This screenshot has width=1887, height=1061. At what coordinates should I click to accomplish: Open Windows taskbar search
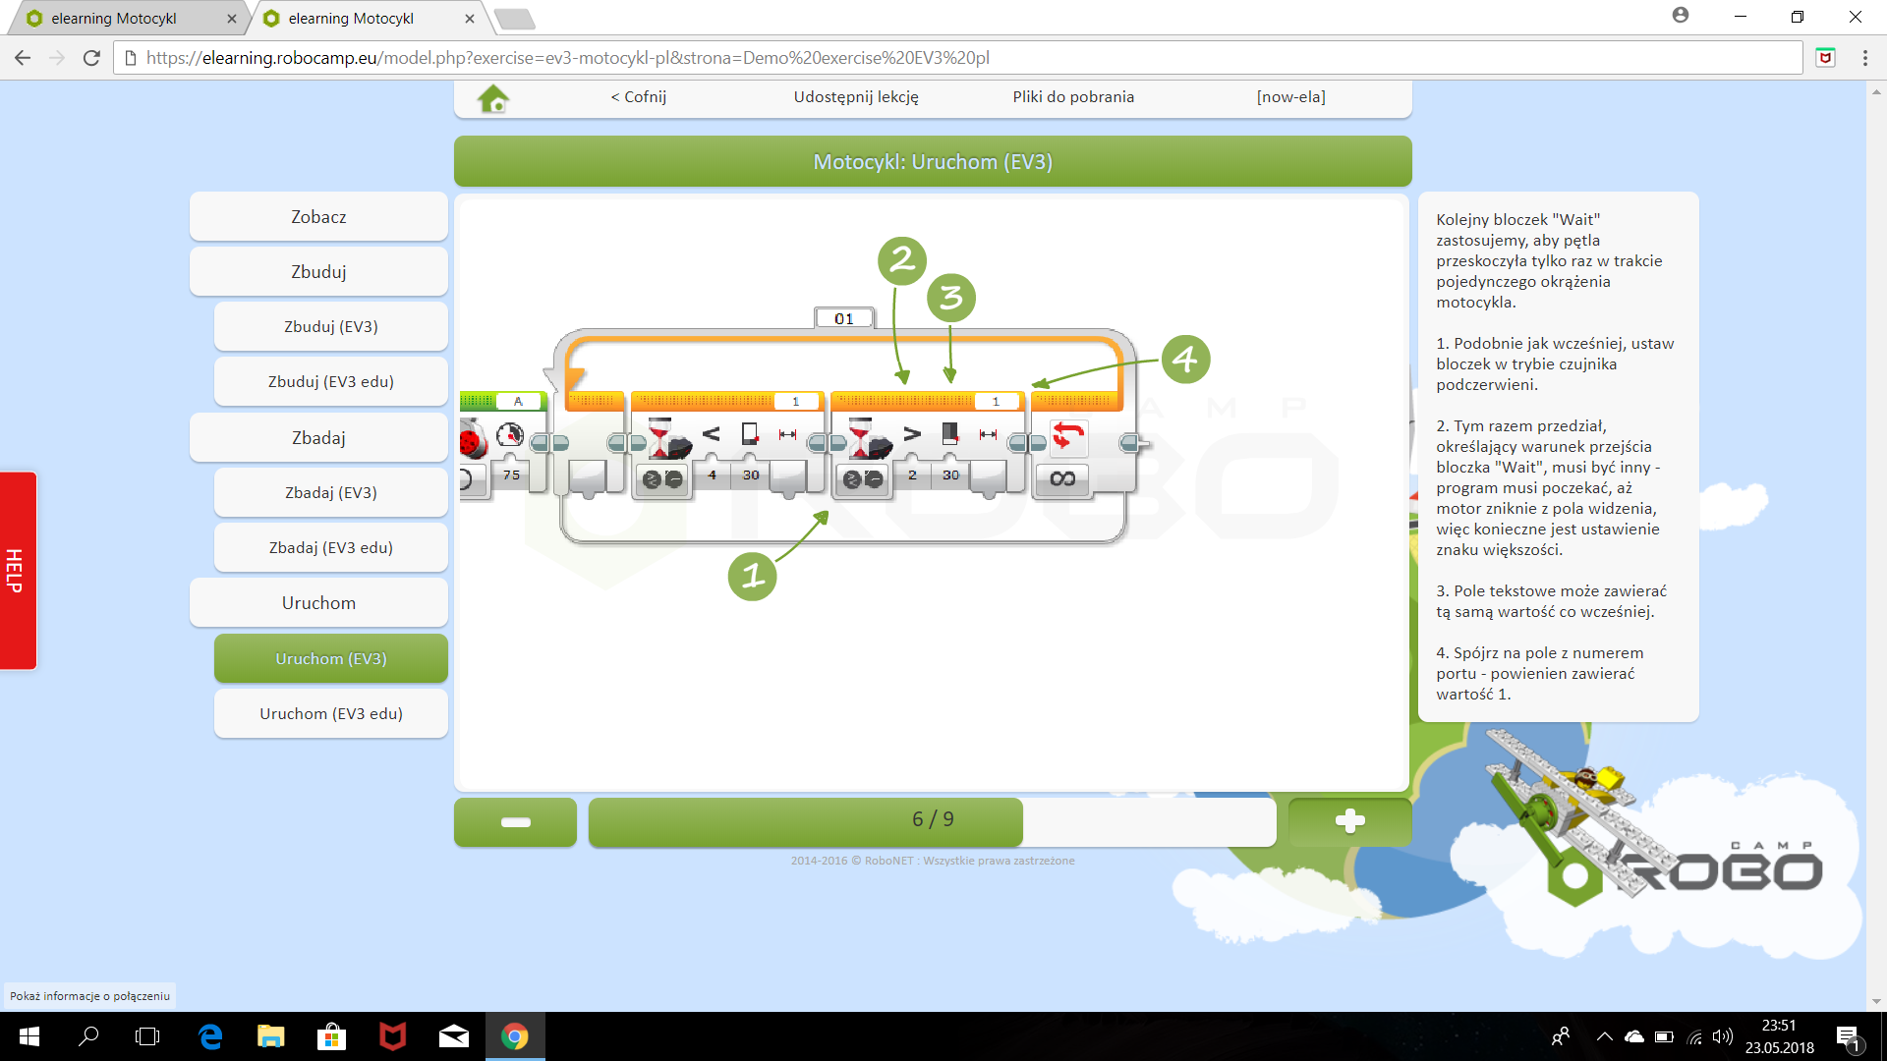(88, 1037)
